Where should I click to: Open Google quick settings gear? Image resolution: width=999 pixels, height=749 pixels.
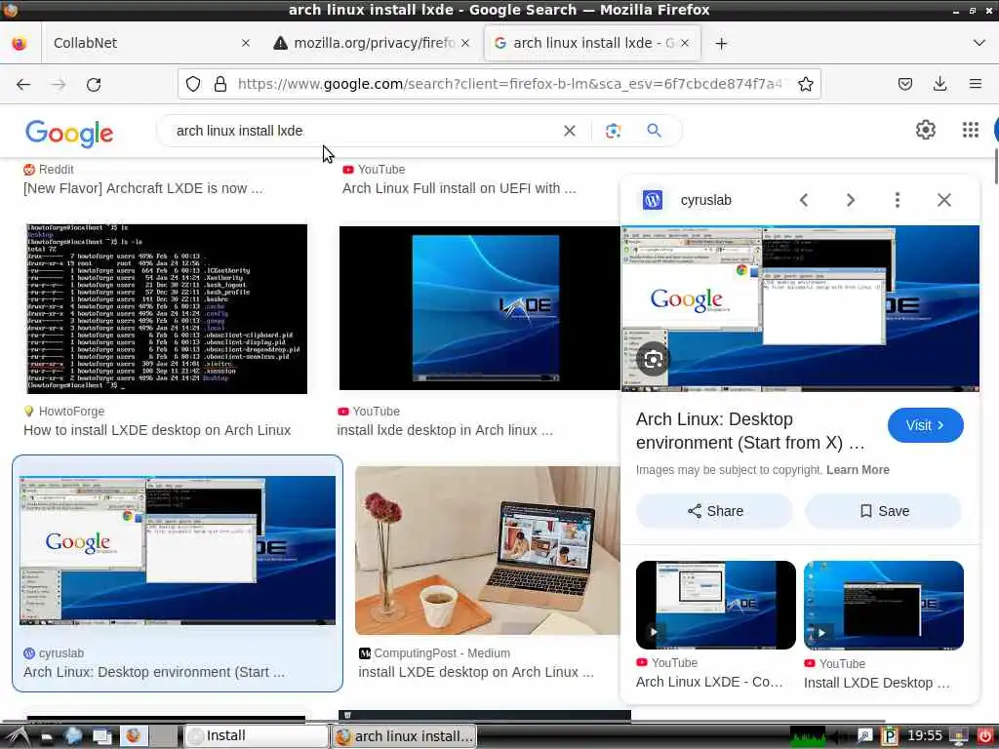coord(925,130)
